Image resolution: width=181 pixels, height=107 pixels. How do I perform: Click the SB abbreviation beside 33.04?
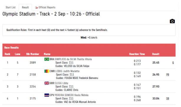168,98
